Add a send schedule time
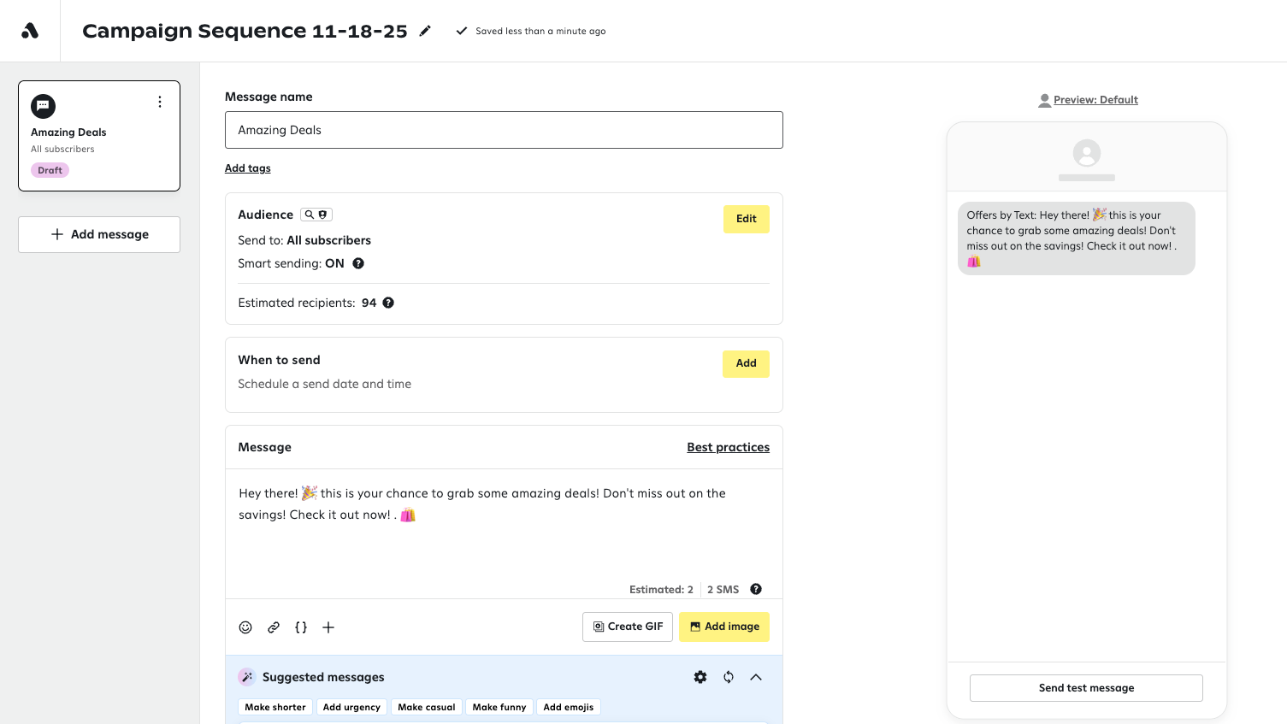 point(746,363)
